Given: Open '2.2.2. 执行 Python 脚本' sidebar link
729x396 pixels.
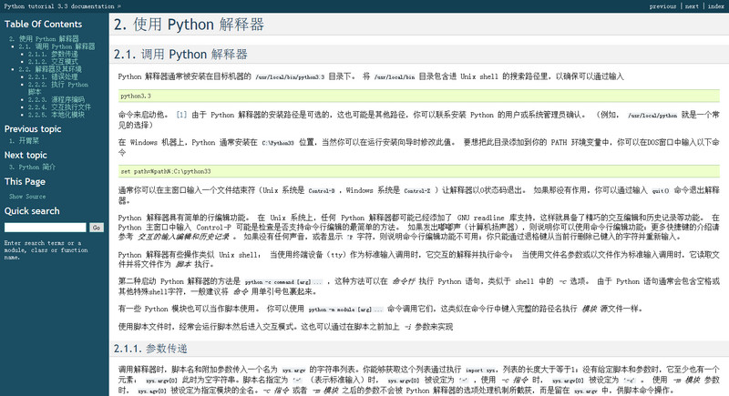Looking at the screenshot, I should [57, 88].
